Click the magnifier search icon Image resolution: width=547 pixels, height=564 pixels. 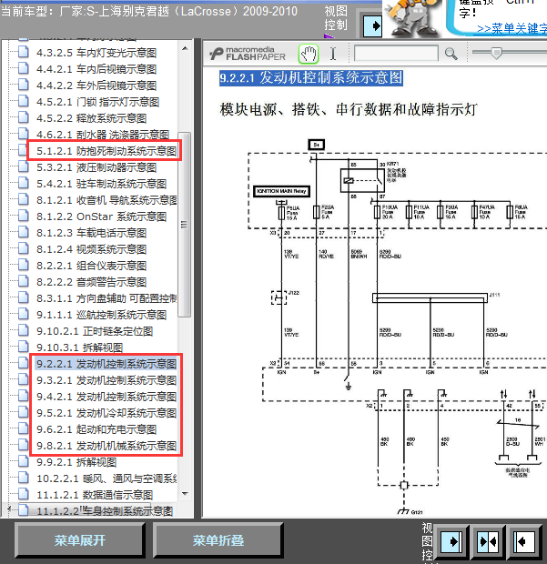451,54
